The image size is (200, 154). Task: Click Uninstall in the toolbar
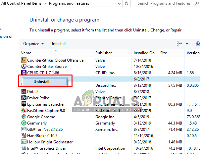(x=58, y=44)
